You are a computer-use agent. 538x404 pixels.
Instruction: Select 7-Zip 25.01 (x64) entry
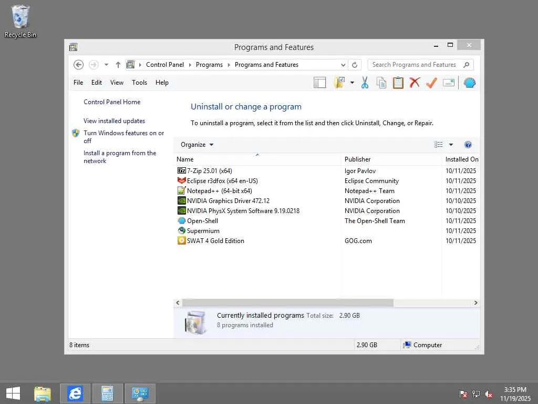(x=209, y=171)
